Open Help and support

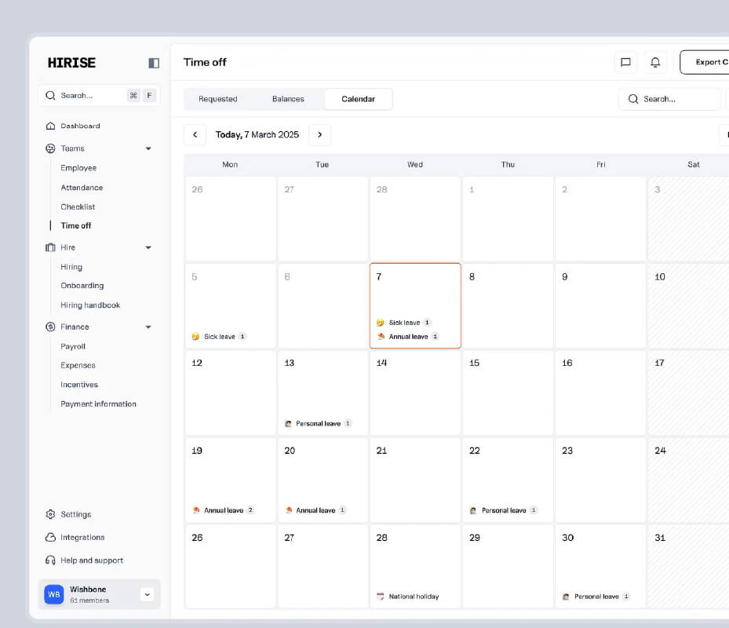coord(92,560)
